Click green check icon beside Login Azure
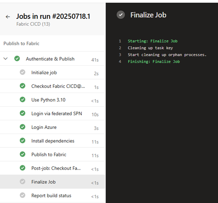 pos(23,127)
